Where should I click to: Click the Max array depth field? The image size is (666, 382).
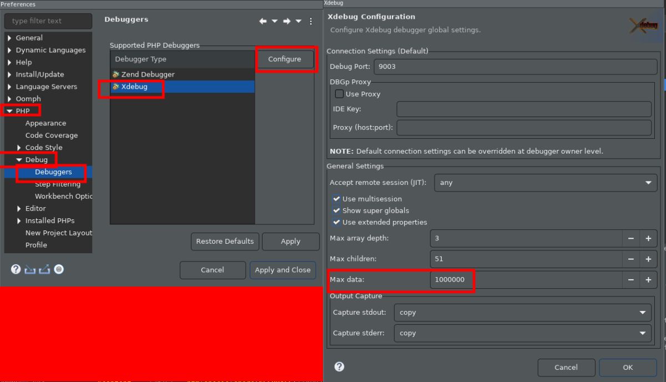(526, 238)
